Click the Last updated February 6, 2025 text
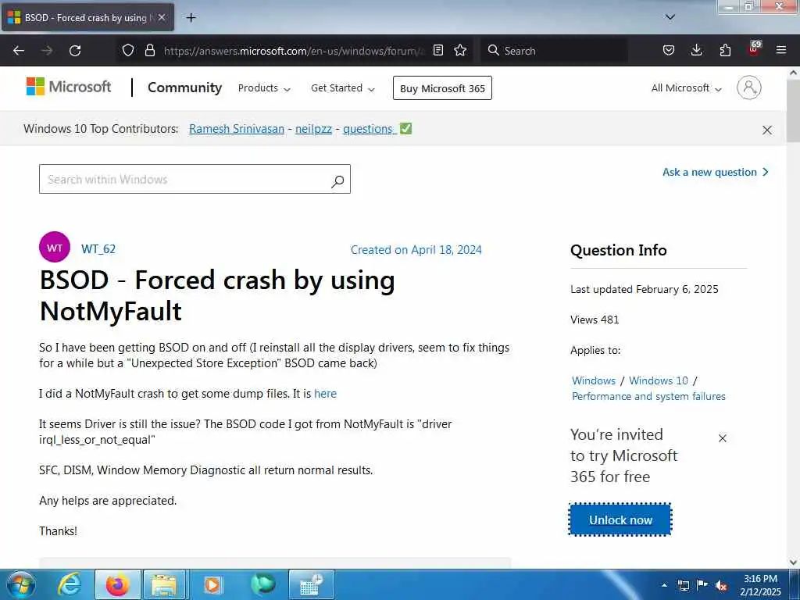 click(x=645, y=289)
